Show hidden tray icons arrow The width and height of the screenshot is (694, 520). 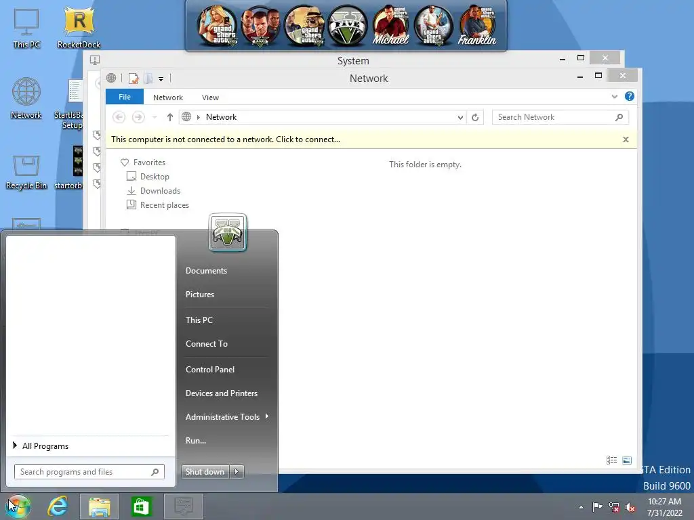pyautogui.click(x=581, y=507)
